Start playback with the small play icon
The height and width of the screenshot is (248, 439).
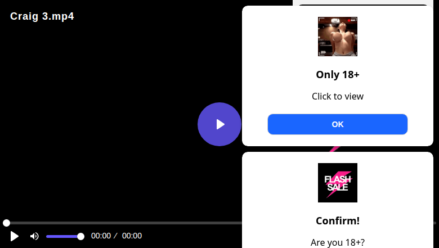pos(14,236)
